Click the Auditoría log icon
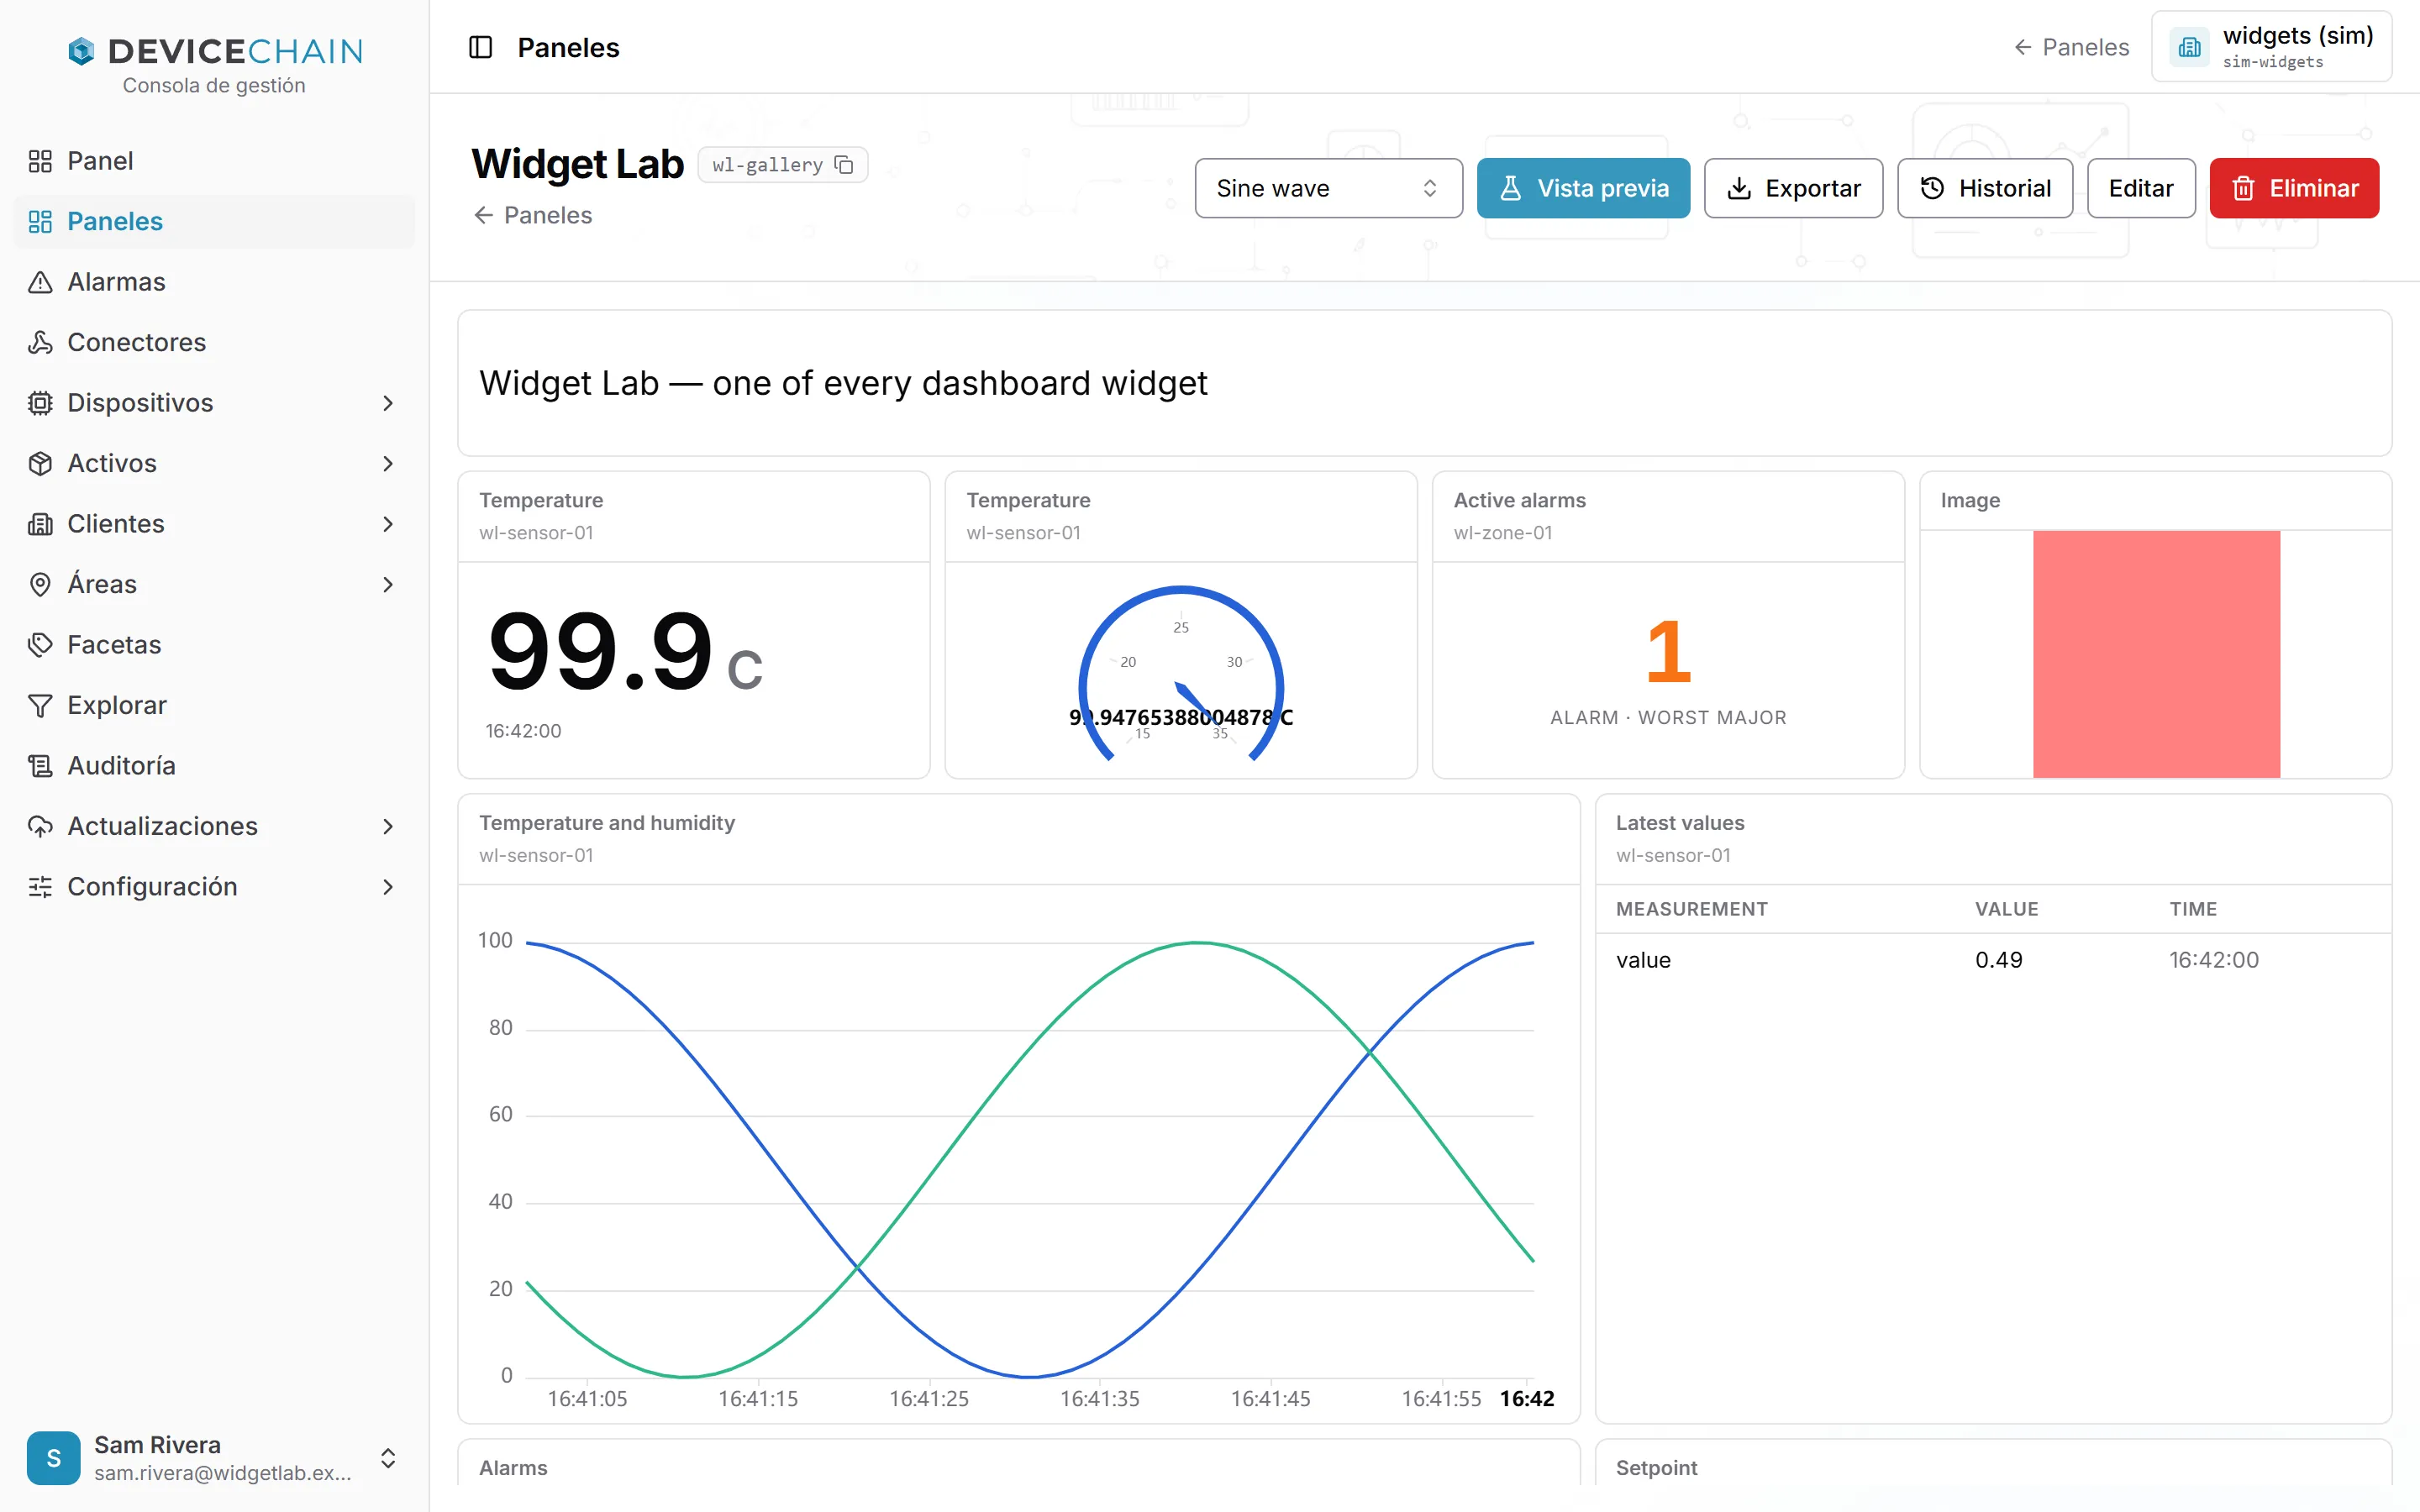The height and width of the screenshot is (1512, 2420). 40,766
